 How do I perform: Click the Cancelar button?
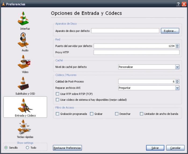tap(175, 148)
